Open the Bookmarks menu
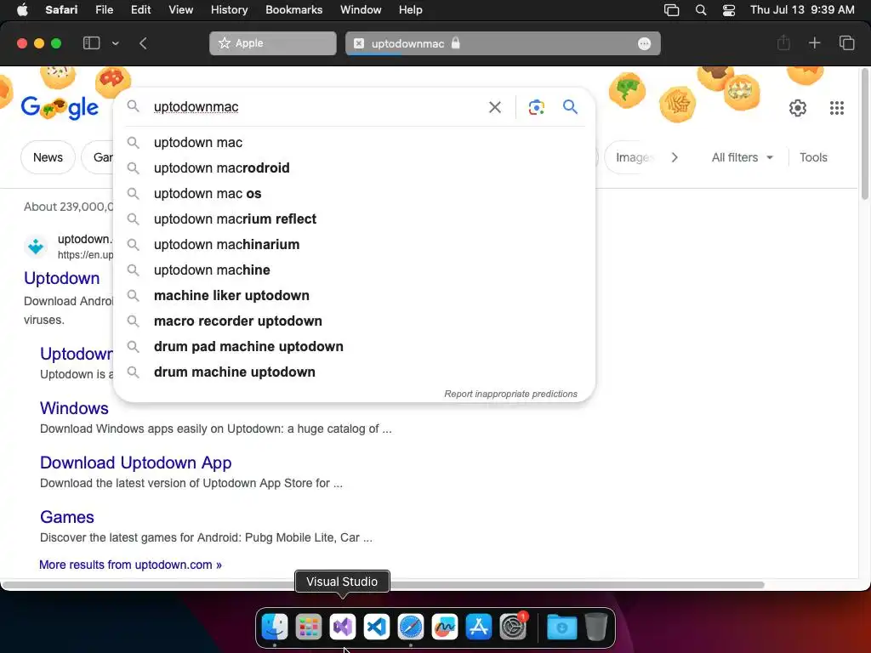871x653 pixels. click(x=293, y=10)
